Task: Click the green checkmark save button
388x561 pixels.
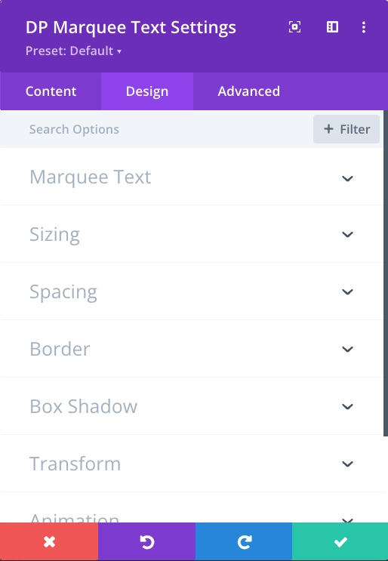Action: coord(340,541)
